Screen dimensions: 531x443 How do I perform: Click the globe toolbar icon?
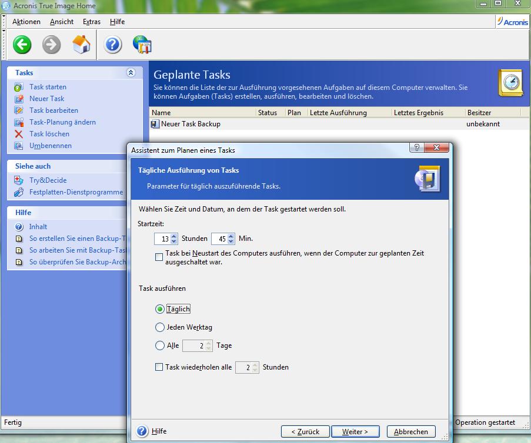(142, 44)
